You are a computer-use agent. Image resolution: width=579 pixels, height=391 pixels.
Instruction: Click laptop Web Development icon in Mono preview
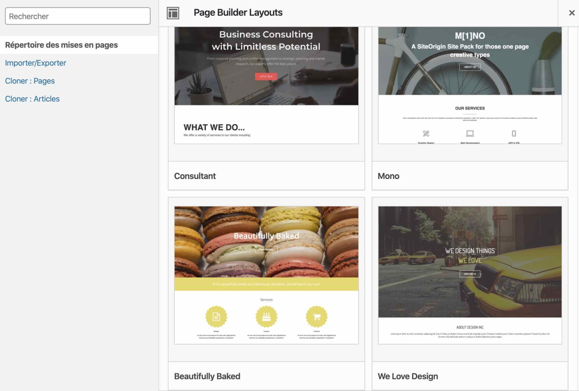[470, 133]
